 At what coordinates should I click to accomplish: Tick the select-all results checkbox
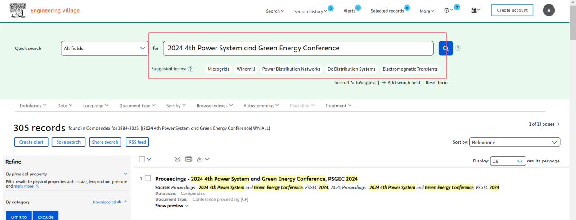[142, 159]
